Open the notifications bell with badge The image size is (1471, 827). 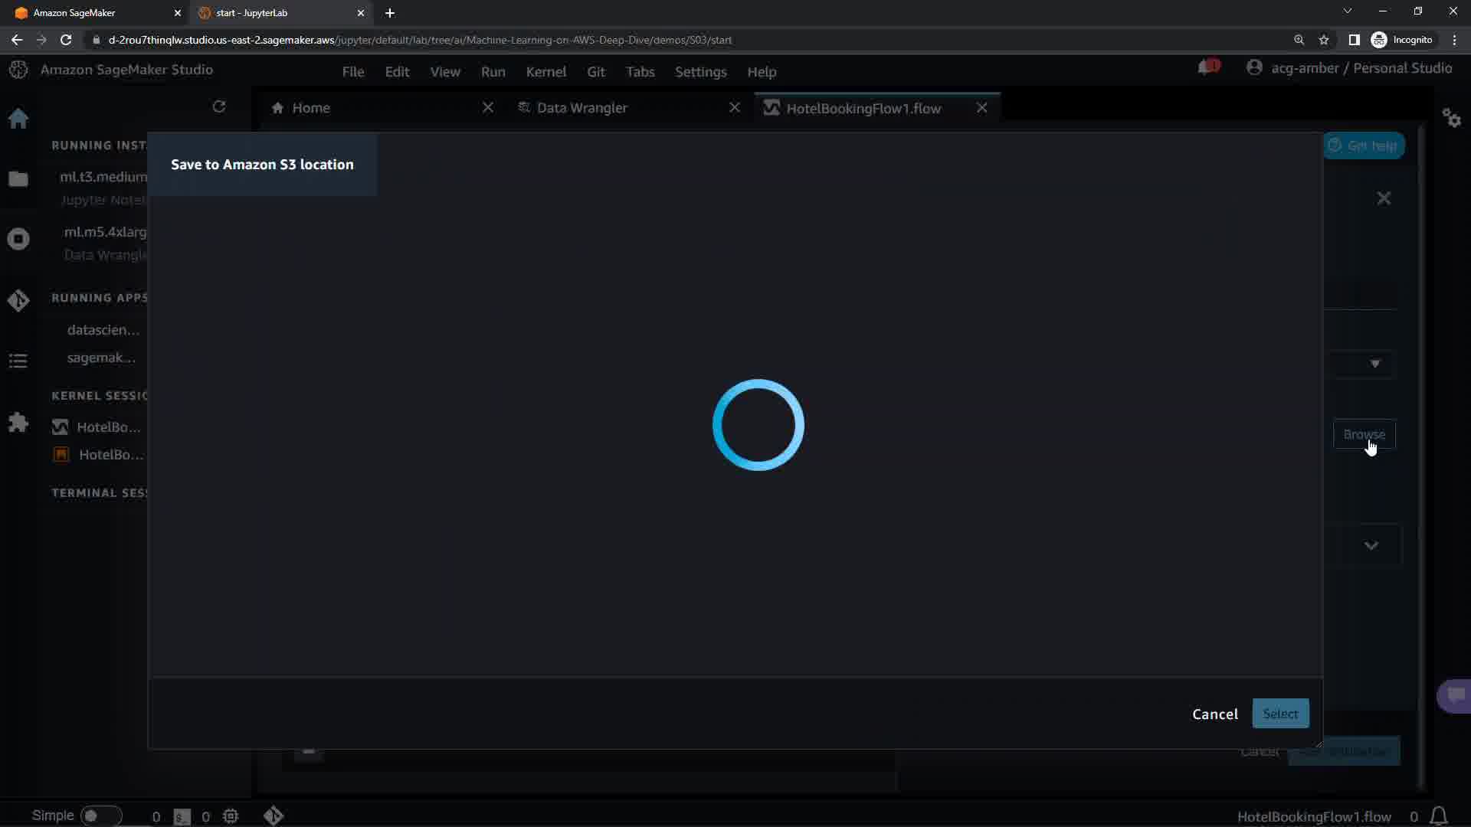point(1207,68)
